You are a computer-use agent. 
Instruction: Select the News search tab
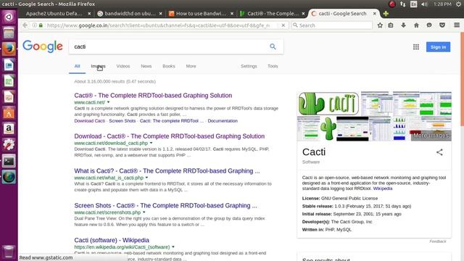coord(146,66)
